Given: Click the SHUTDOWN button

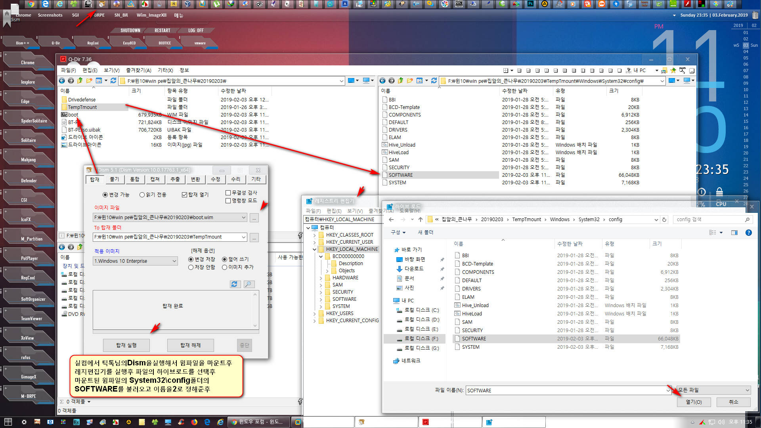Looking at the screenshot, I should point(130,31).
